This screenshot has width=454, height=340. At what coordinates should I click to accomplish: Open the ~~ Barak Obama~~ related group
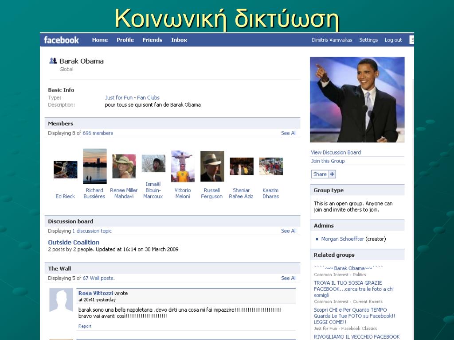348,268
